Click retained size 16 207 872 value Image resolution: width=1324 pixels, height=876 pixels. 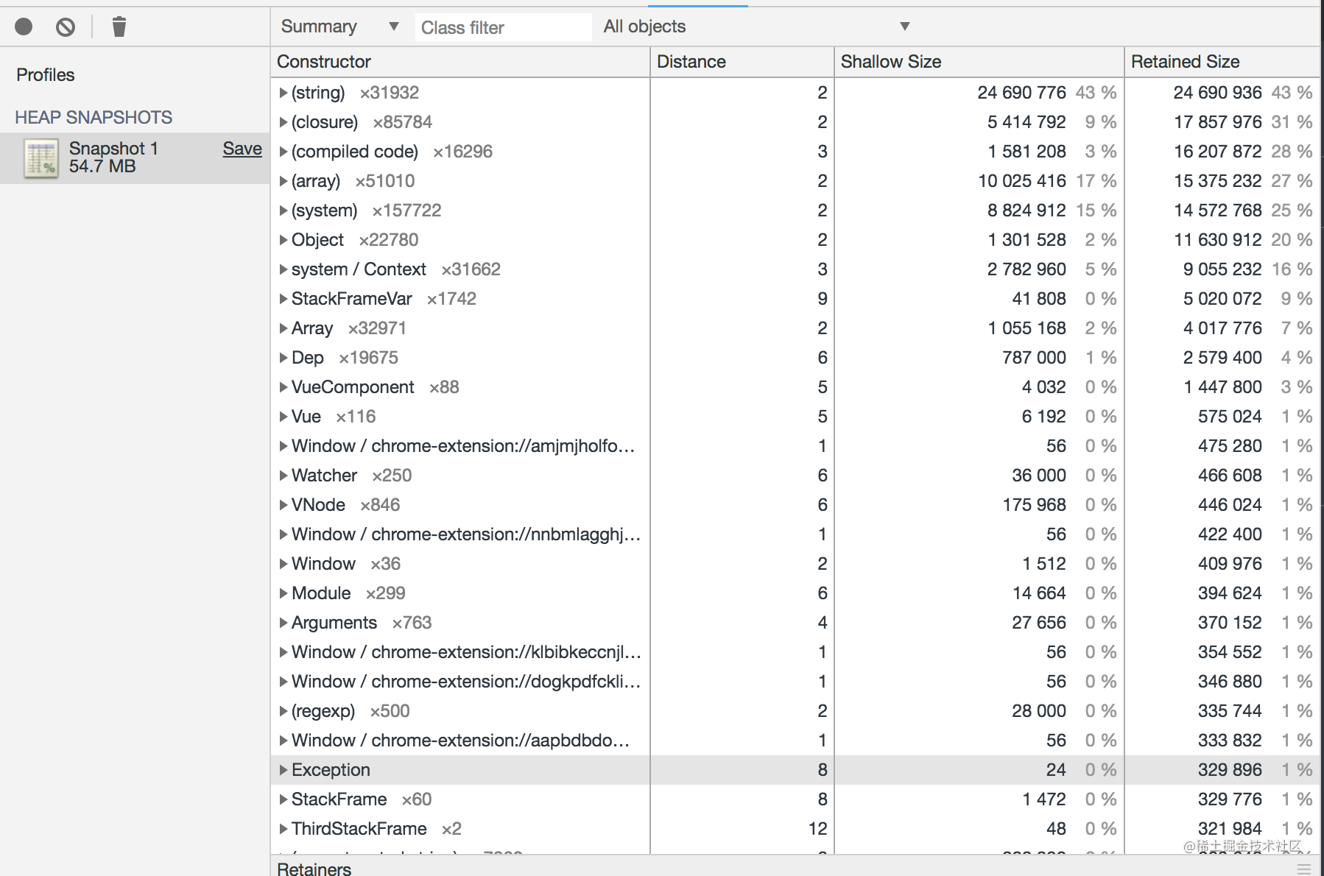(x=1217, y=152)
